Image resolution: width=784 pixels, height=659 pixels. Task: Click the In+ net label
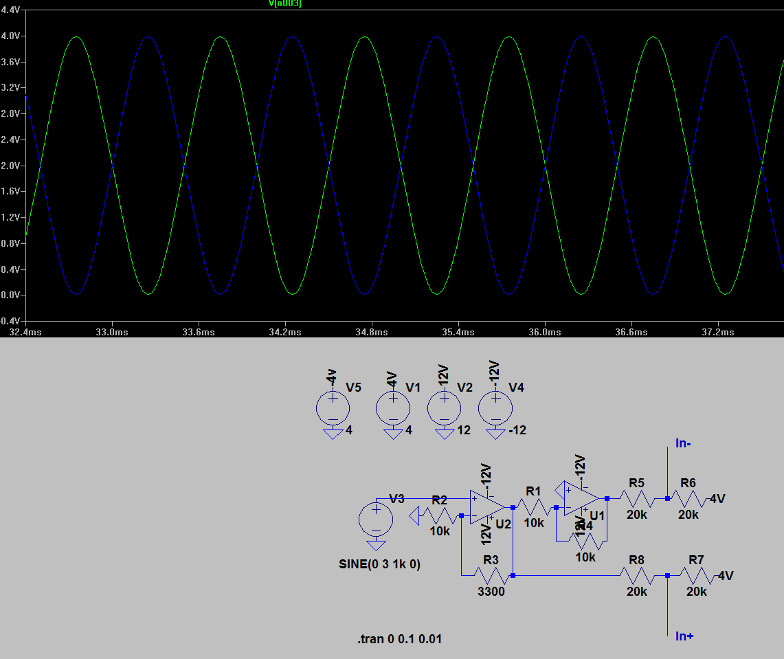[x=684, y=636]
